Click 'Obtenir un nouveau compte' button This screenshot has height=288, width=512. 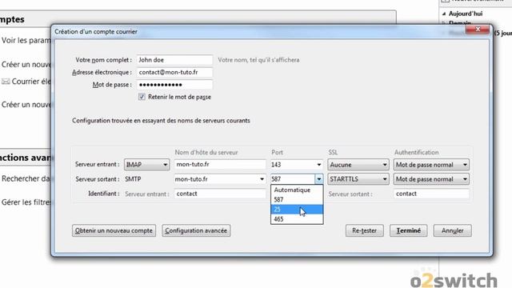coord(114,230)
